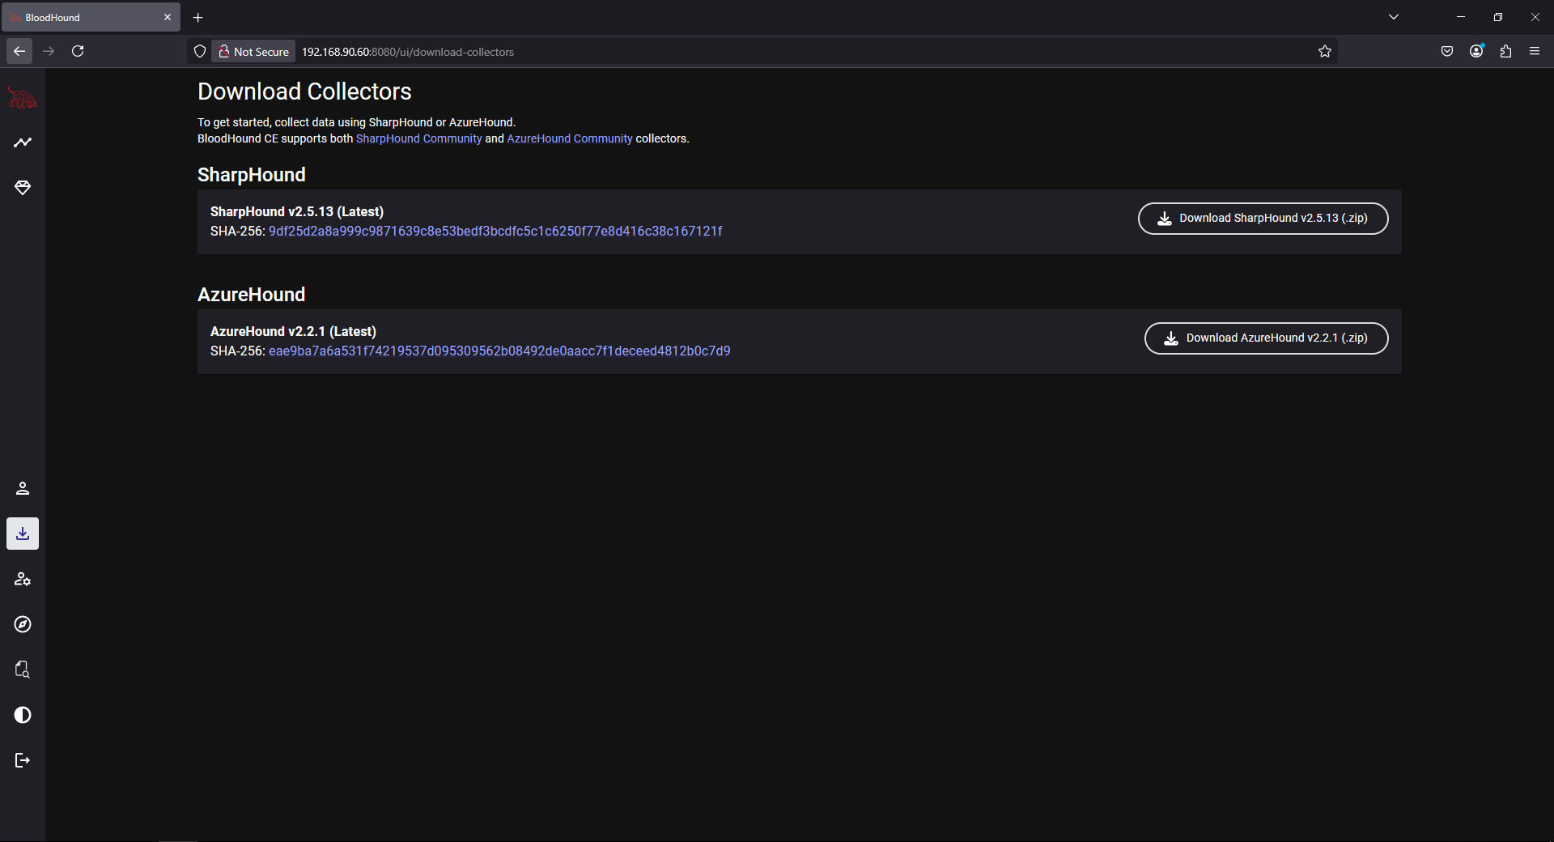Open the SharpHound Community link
Image resolution: width=1554 pixels, height=842 pixels.
pyautogui.click(x=418, y=138)
